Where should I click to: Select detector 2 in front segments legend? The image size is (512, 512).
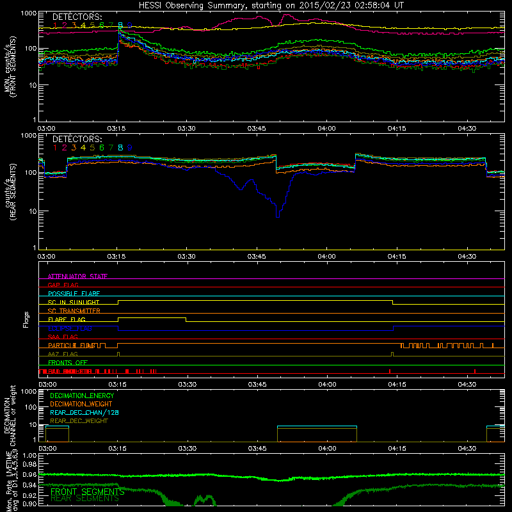tap(65, 26)
